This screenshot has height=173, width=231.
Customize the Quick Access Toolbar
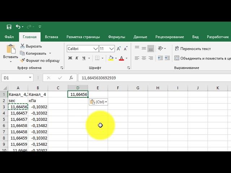[40, 27]
